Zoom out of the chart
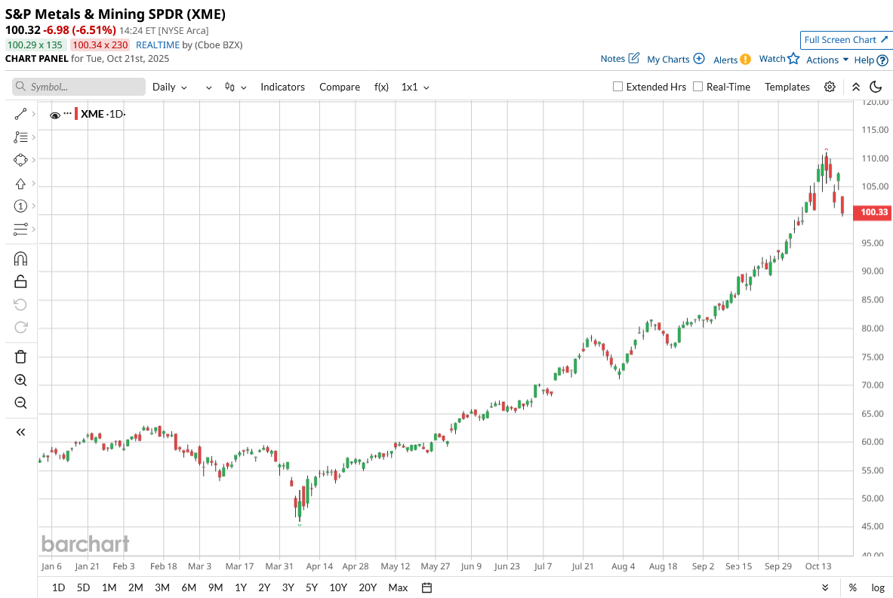The width and height of the screenshot is (893, 598). click(x=20, y=403)
